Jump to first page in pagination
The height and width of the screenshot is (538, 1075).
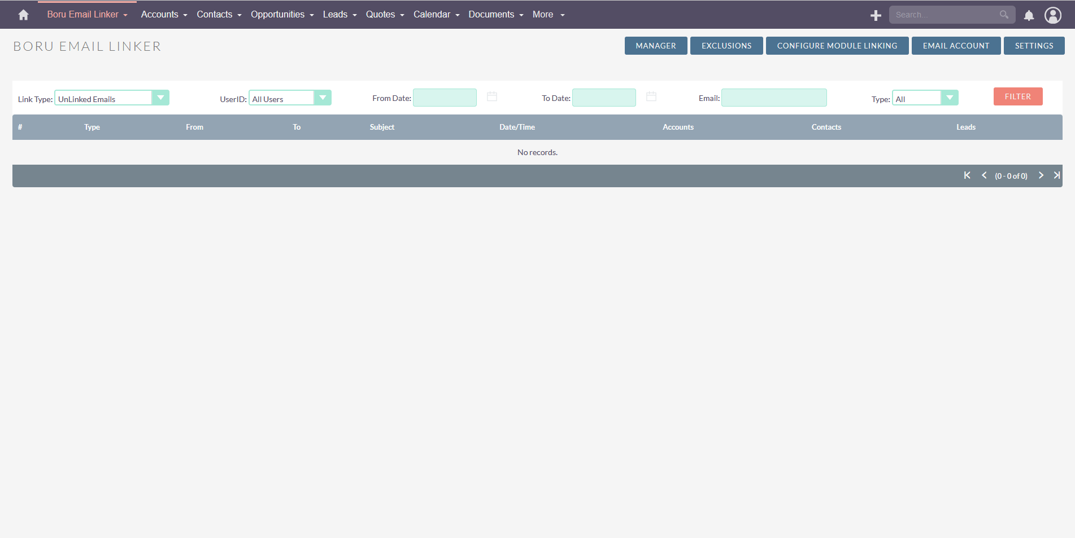(967, 175)
